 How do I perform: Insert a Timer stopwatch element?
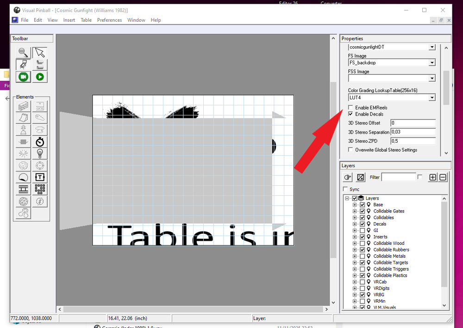coord(40,142)
